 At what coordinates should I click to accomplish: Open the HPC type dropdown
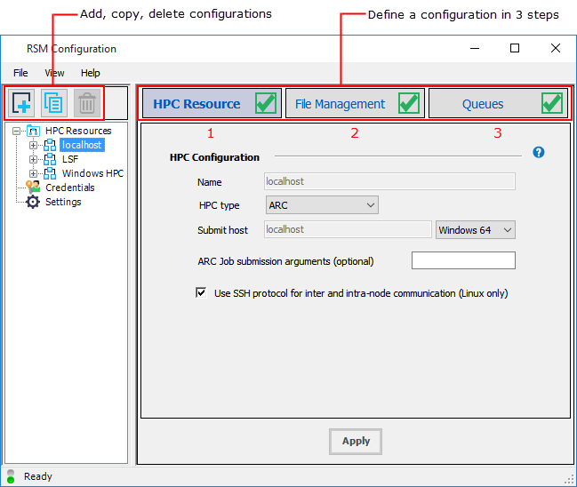tap(322, 205)
